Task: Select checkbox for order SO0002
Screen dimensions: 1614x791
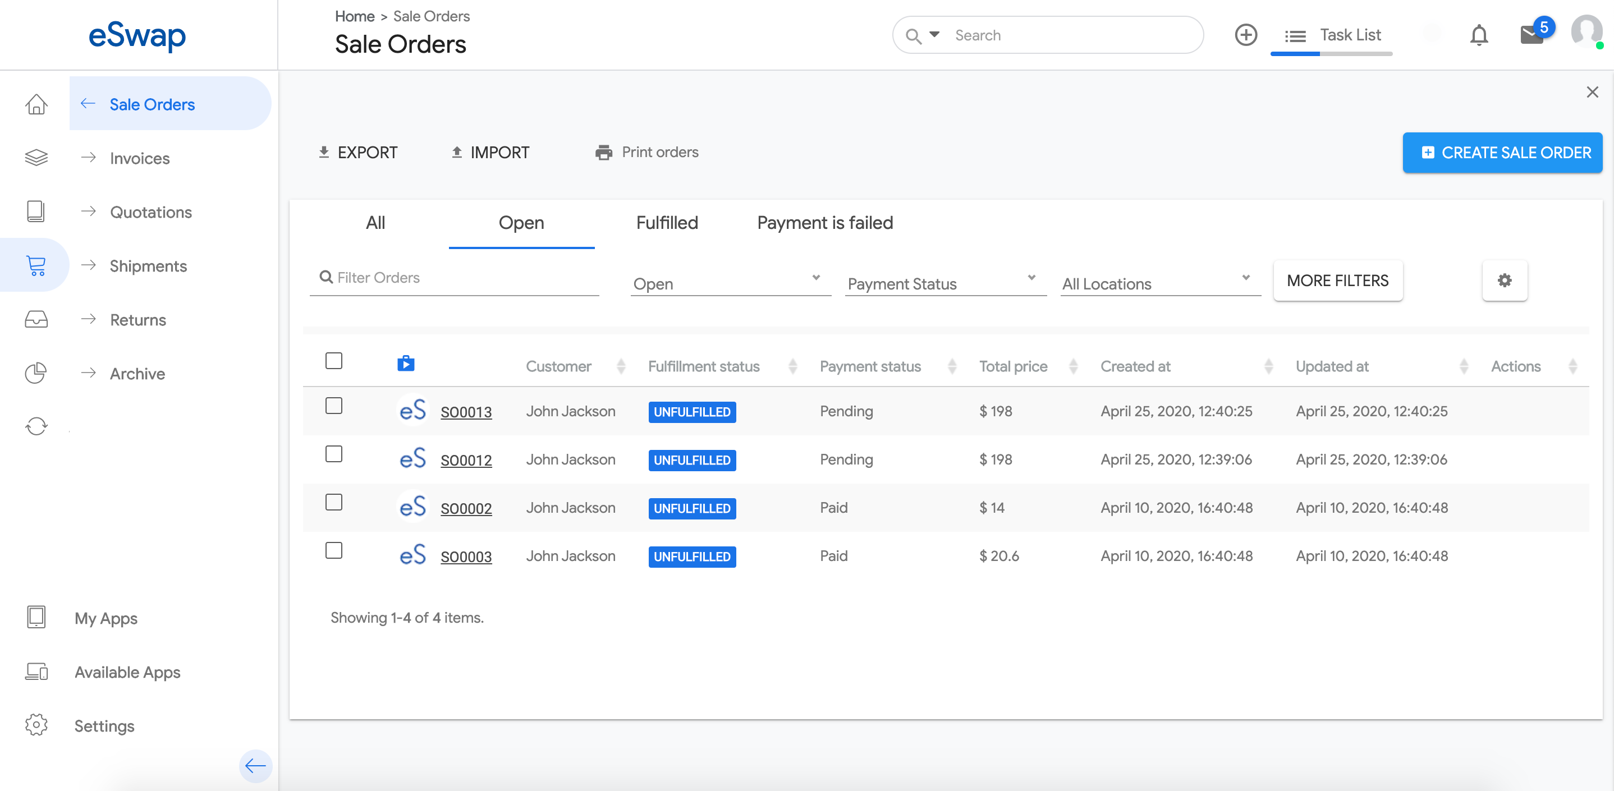Action: click(334, 502)
